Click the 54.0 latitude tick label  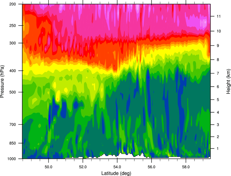click(x=117, y=167)
